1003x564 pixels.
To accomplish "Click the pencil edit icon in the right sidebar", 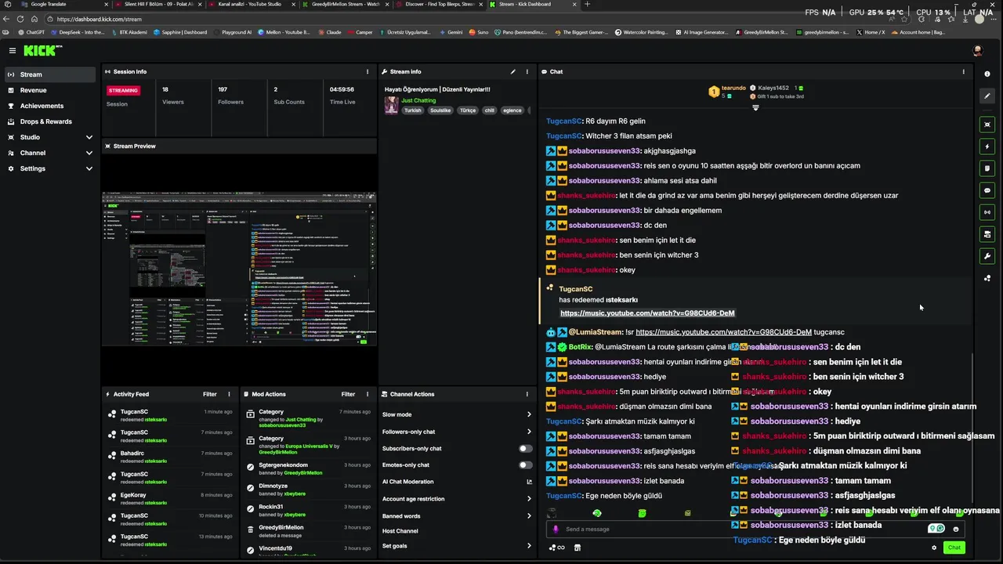I will (x=987, y=96).
